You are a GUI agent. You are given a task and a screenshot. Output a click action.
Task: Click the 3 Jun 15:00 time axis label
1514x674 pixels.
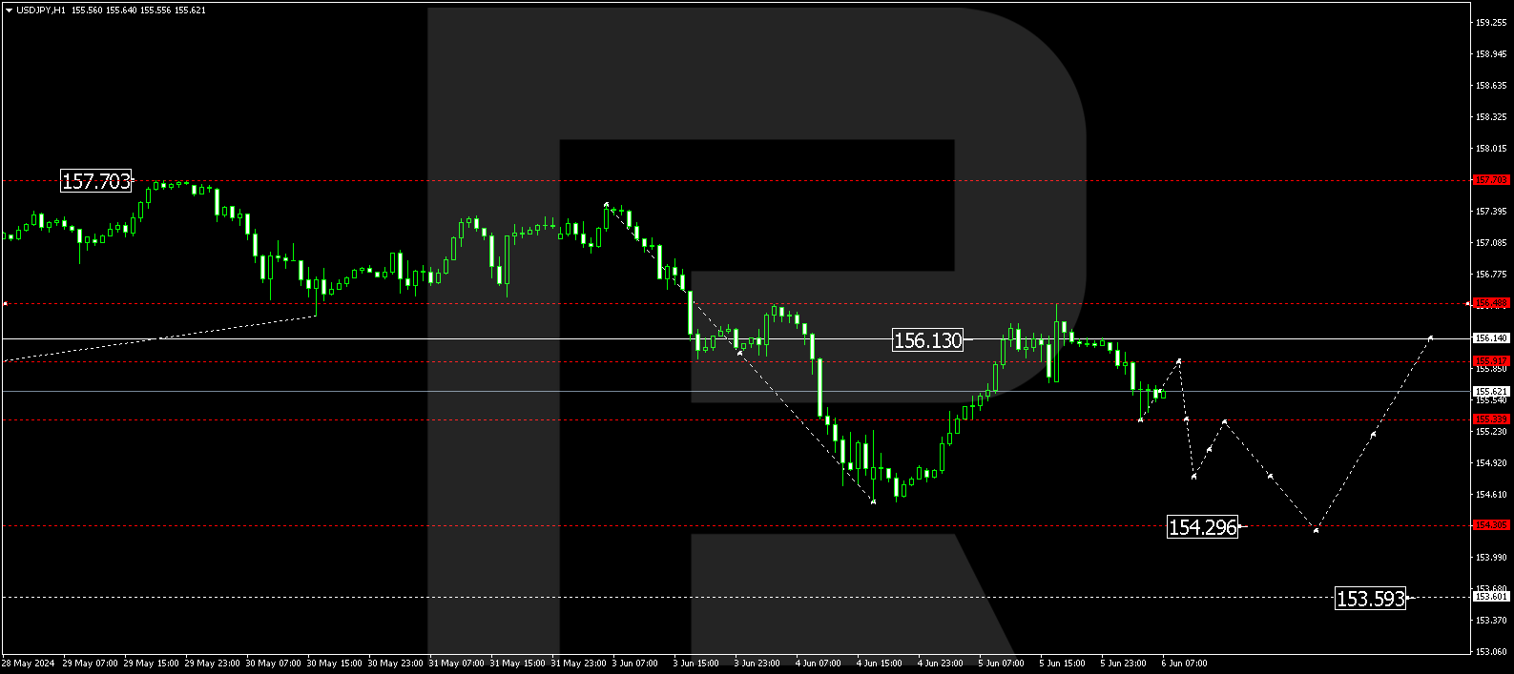(695, 664)
